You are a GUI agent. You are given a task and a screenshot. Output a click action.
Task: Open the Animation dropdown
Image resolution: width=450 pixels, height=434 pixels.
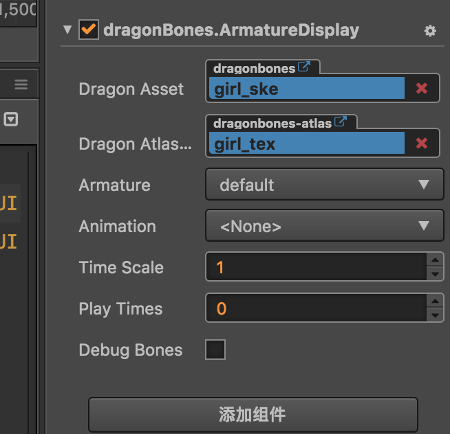tap(324, 226)
